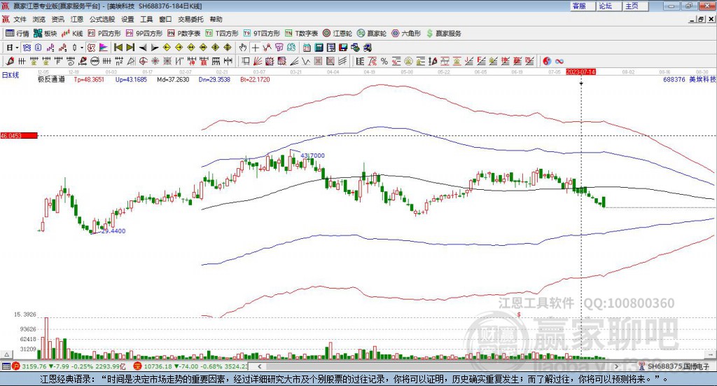717x386 pixels.
Task: Click the 主页 homepage button
Action: [x=635, y=6]
